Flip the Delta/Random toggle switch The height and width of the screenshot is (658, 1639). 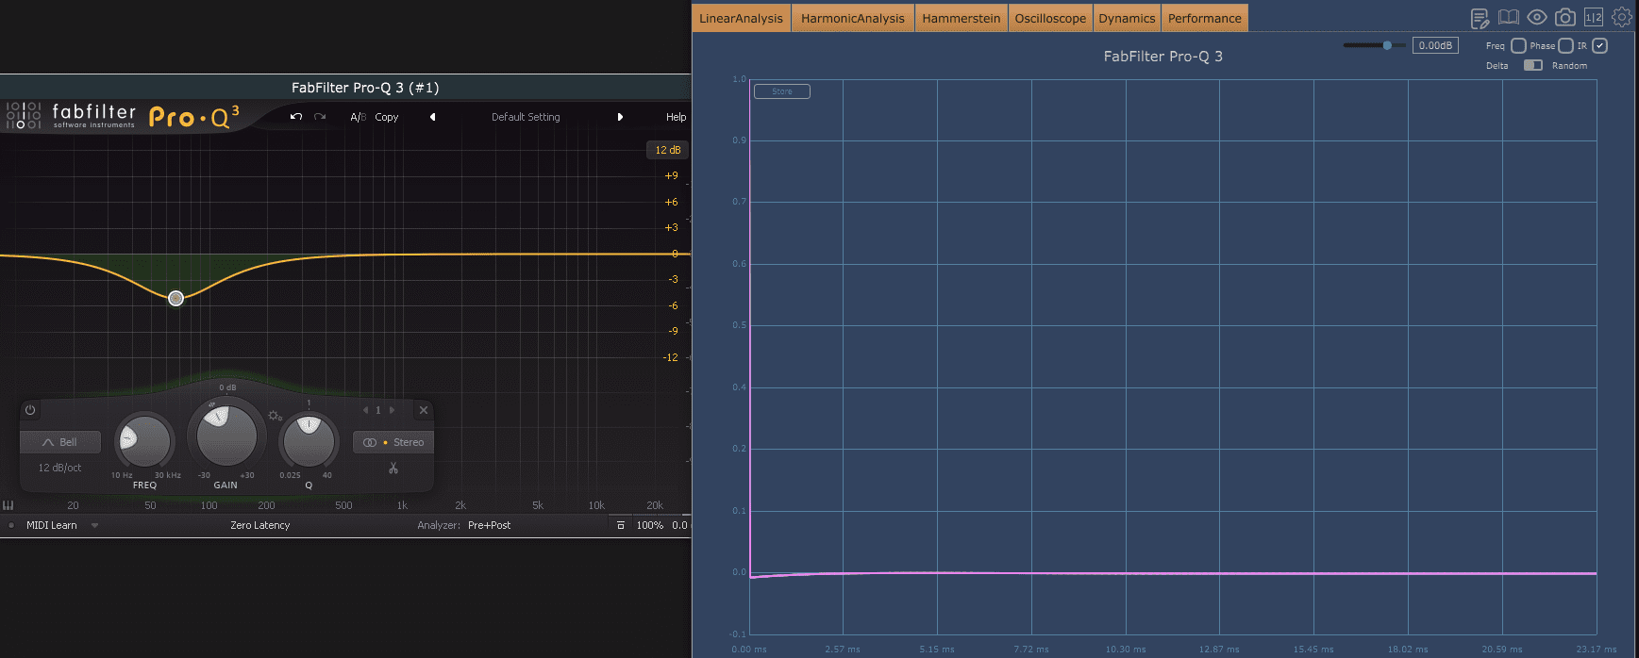pos(1533,65)
